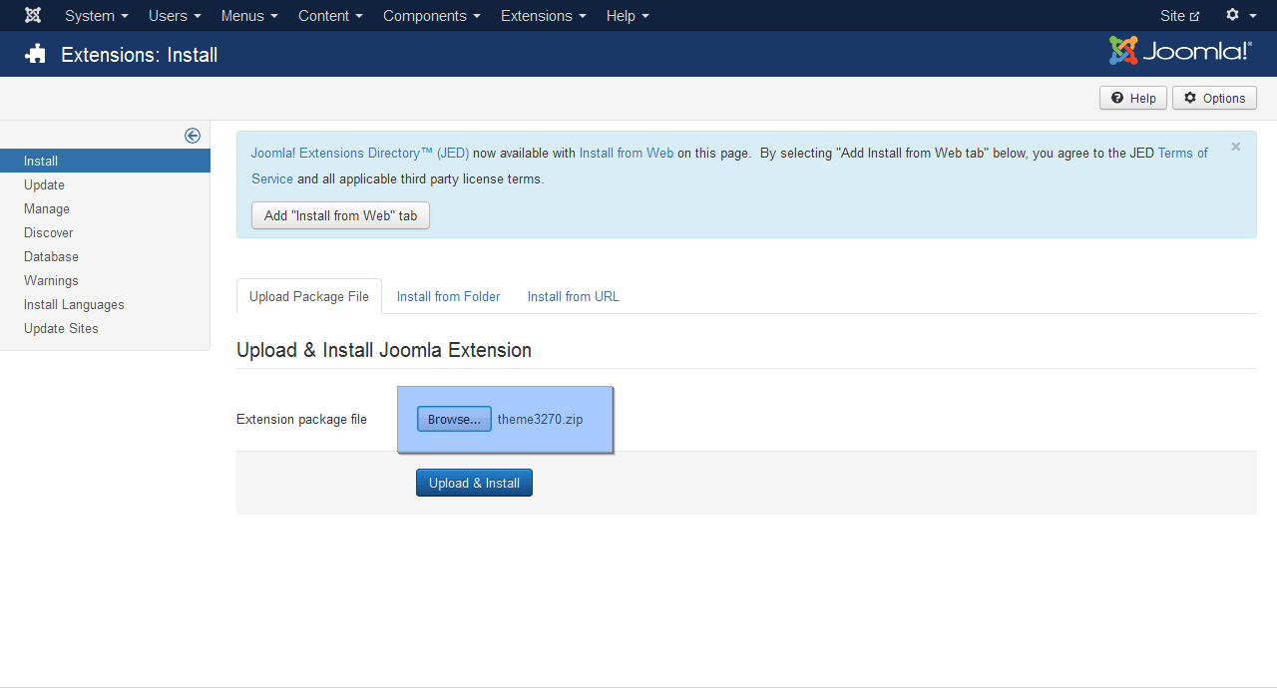The image size is (1277, 688).
Task: Select Install in the sidebar
Action: click(105, 161)
